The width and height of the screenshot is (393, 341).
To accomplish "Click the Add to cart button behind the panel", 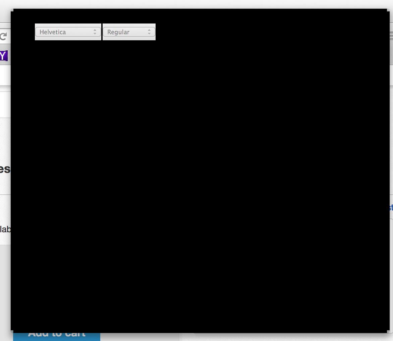I will tap(57, 336).
